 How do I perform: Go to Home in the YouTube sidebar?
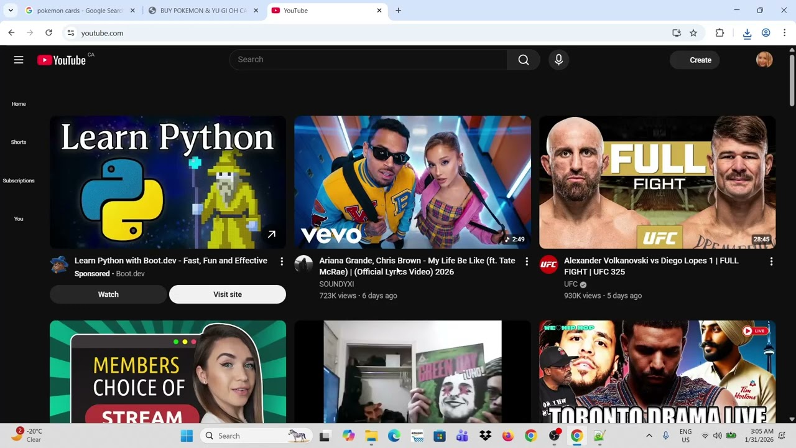[x=19, y=104]
